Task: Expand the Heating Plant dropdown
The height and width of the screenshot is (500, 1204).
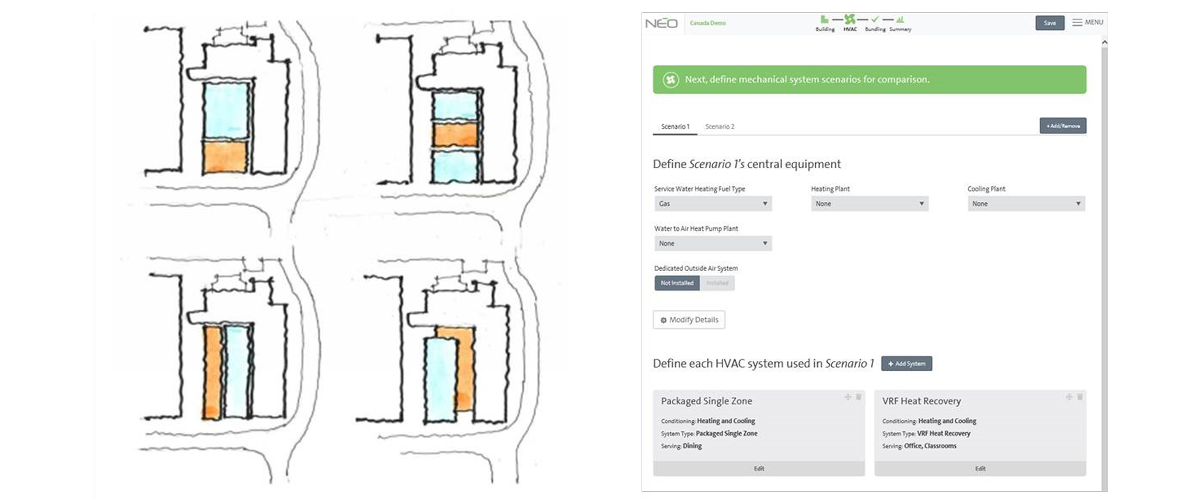Action: tap(869, 203)
